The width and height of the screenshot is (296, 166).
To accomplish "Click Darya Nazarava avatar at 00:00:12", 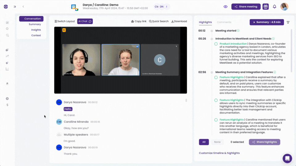I will coord(59,102).
